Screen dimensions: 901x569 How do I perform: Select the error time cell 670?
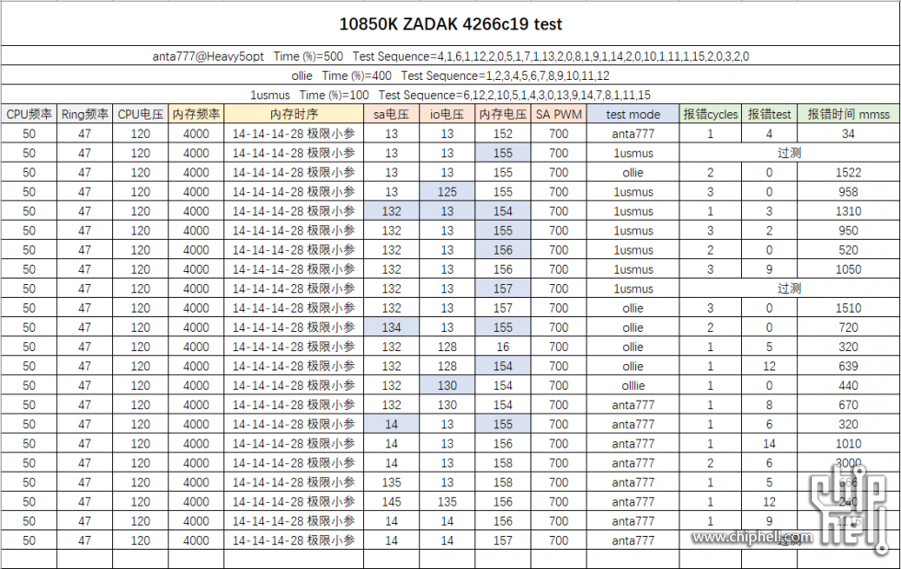pos(848,405)
